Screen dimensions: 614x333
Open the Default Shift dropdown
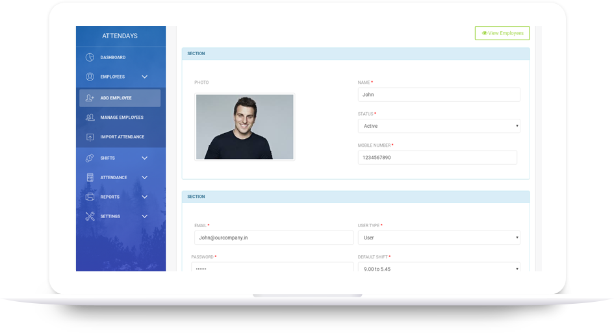[x=439, y=268]
